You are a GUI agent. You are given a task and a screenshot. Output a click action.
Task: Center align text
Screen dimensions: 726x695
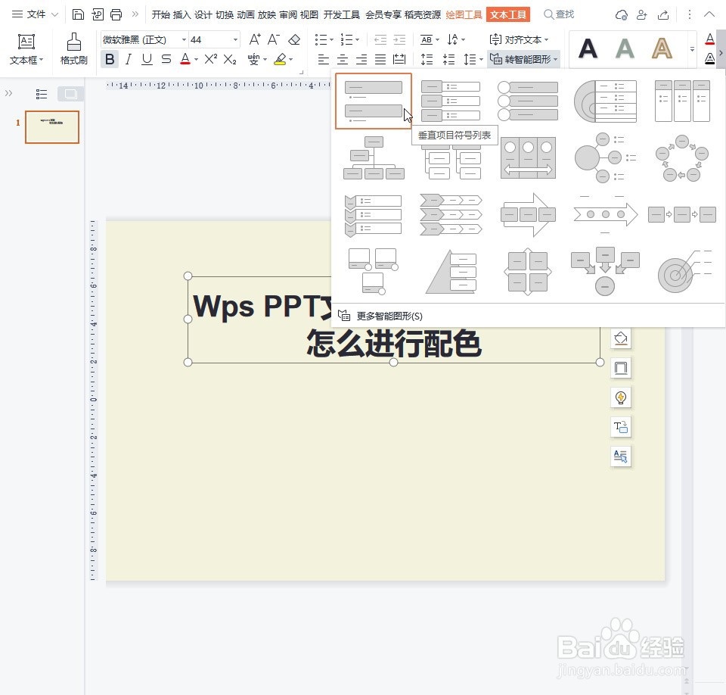pyautogui.click(x=342, y=59)
